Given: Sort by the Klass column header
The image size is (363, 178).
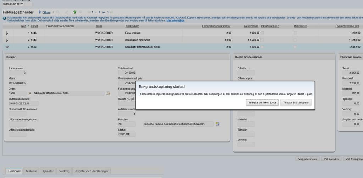Looking at the screenshot, I should pyautogui.click(x=99, y=26).
